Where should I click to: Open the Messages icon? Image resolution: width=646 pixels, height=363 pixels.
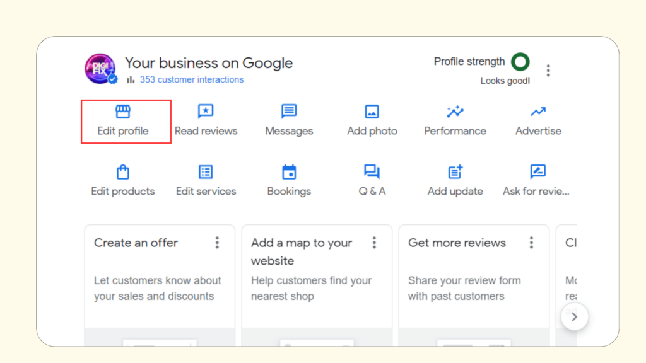pyautogui.click(x=289, y=111)
